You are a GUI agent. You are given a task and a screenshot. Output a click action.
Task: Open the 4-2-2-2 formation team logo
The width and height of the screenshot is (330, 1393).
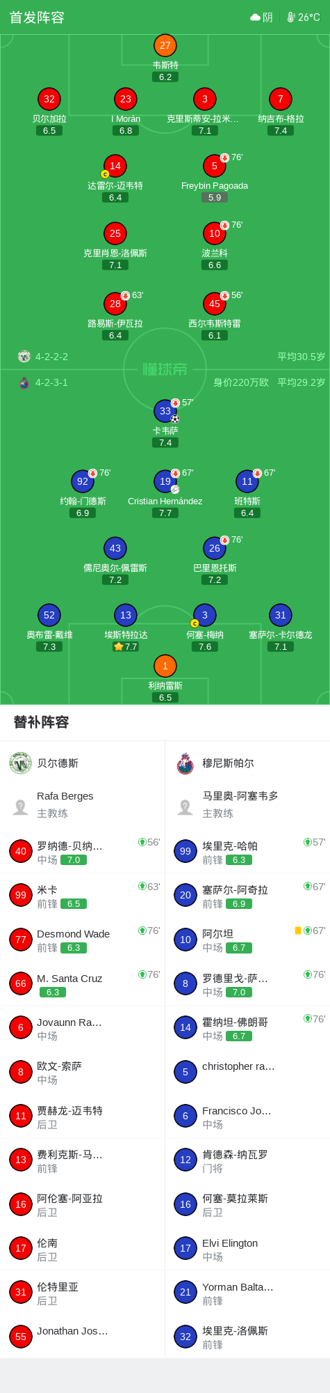(x=24, y=357)
